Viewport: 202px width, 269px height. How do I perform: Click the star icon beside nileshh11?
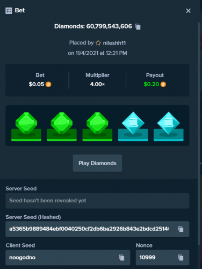point(98,43)
